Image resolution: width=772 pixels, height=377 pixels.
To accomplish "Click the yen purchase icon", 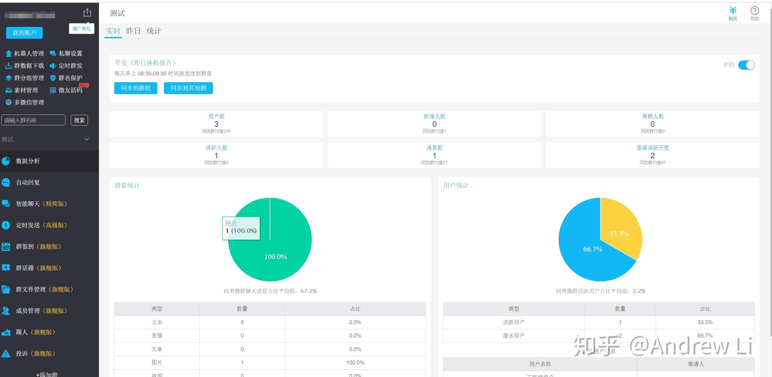I will 733,11.
